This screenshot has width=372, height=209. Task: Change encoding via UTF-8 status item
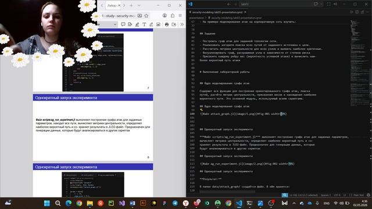[x=337, y=195]
